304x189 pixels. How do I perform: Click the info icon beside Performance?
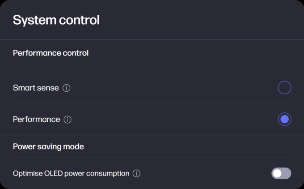click(x=68, y=120)
